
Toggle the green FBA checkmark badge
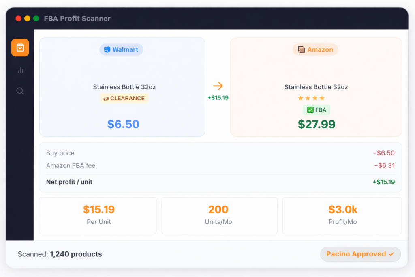tap(317, 110)
